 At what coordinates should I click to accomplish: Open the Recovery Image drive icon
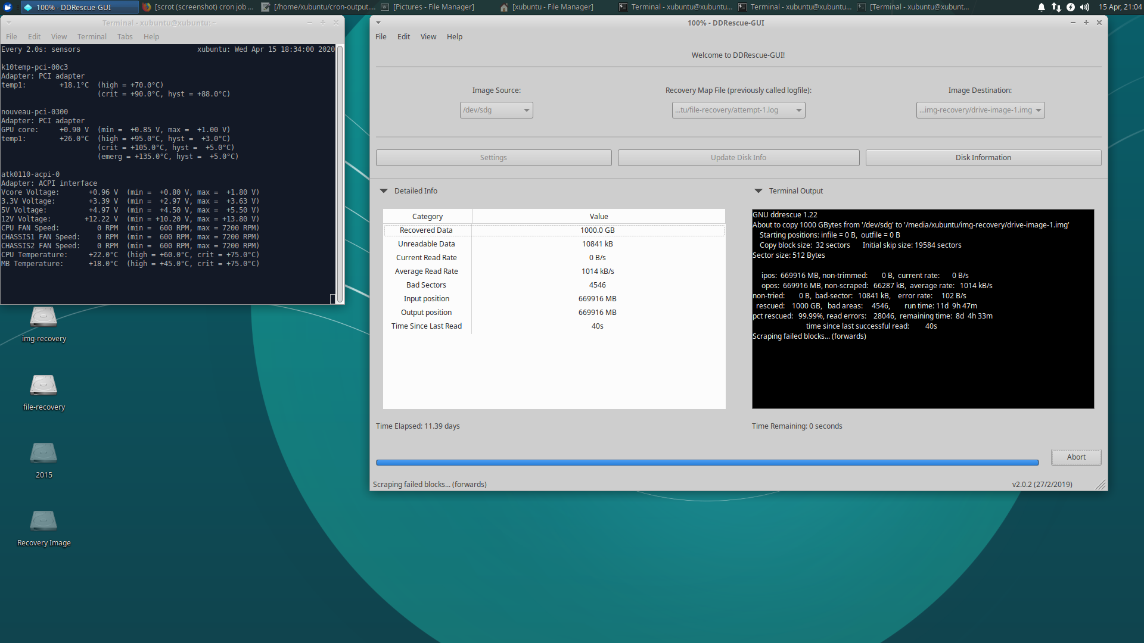tap(43, 522)
